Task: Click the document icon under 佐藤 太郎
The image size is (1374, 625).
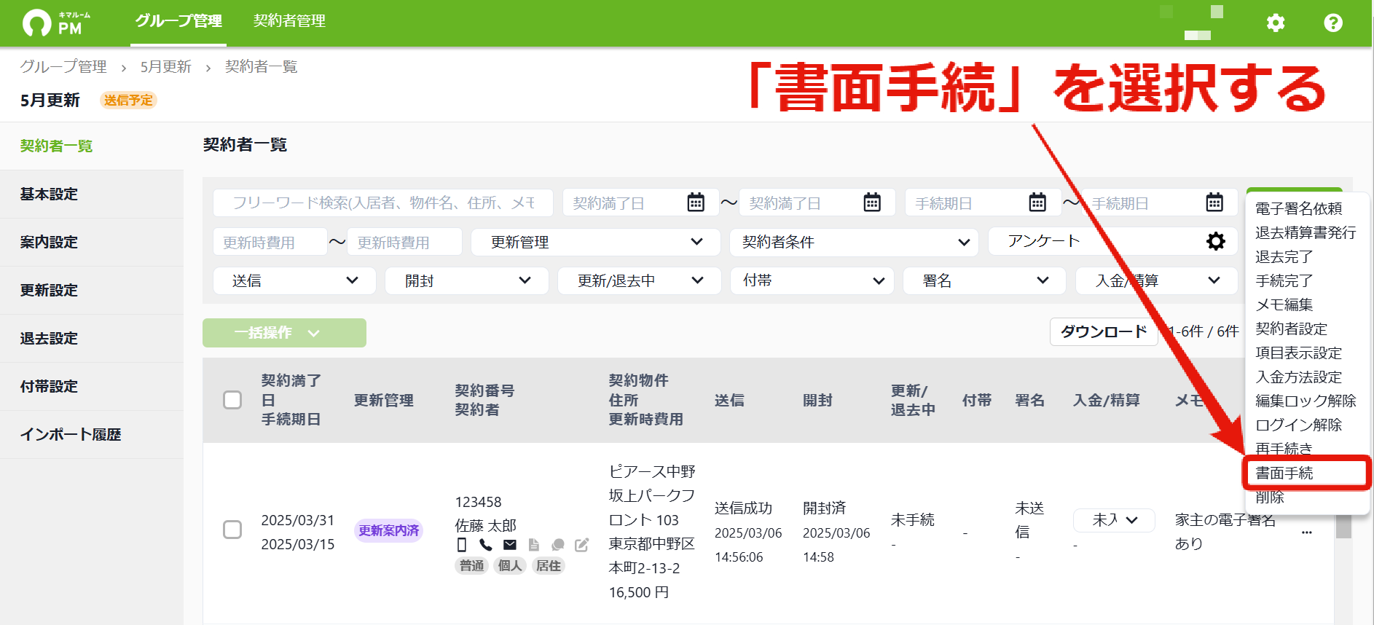Action: coord(534,545)
